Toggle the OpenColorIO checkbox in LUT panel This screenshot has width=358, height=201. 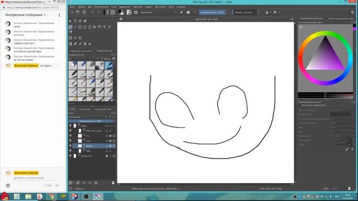click(300, 106)
